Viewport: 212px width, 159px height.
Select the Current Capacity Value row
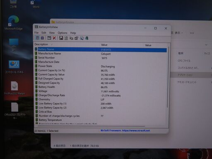[101, 75]
